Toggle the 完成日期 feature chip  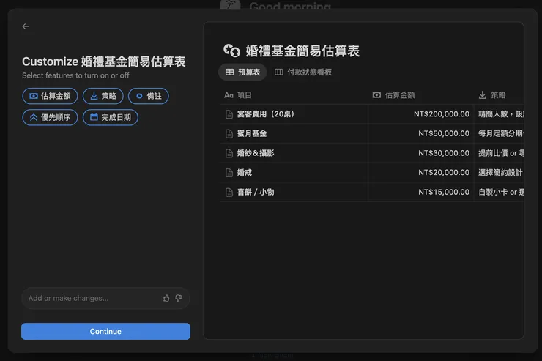pos(111,117)
